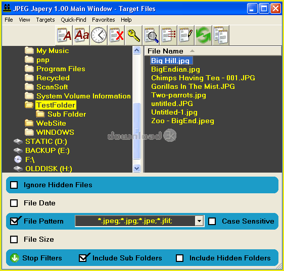This screenshot has width=284, height=271.
Task: Click the notepad with red X delete icon
Action: tap(116, 35)
